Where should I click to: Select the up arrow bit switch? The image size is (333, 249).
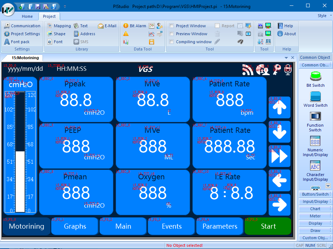coord(280,107)
